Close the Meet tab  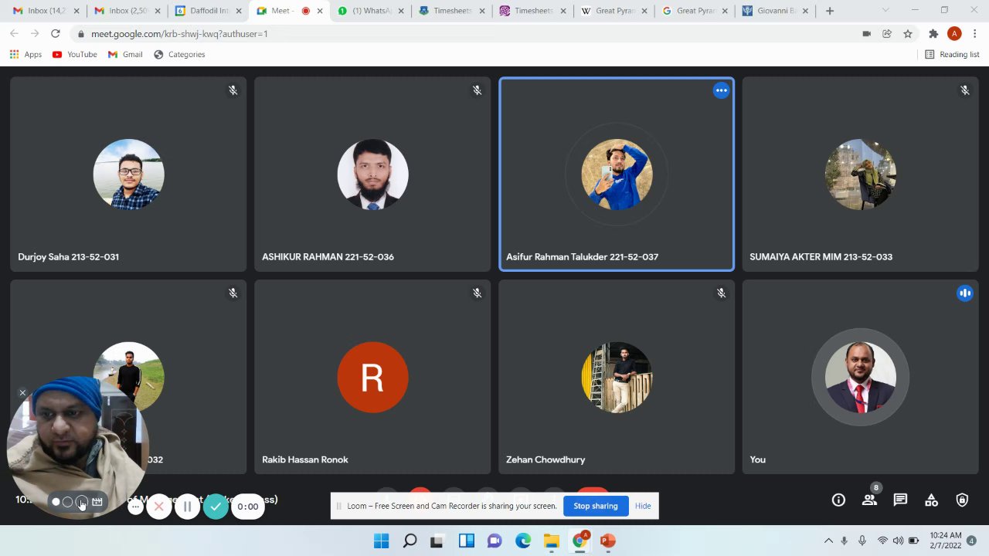tap(320, 11)
